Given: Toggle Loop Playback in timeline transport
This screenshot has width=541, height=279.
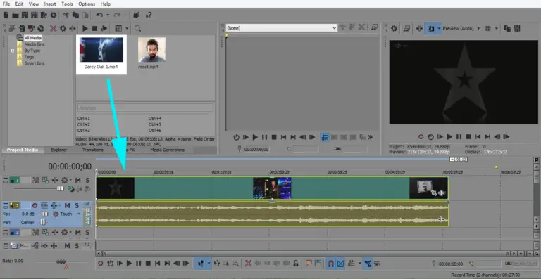Looking at the screenshot, I should point(110,264).
